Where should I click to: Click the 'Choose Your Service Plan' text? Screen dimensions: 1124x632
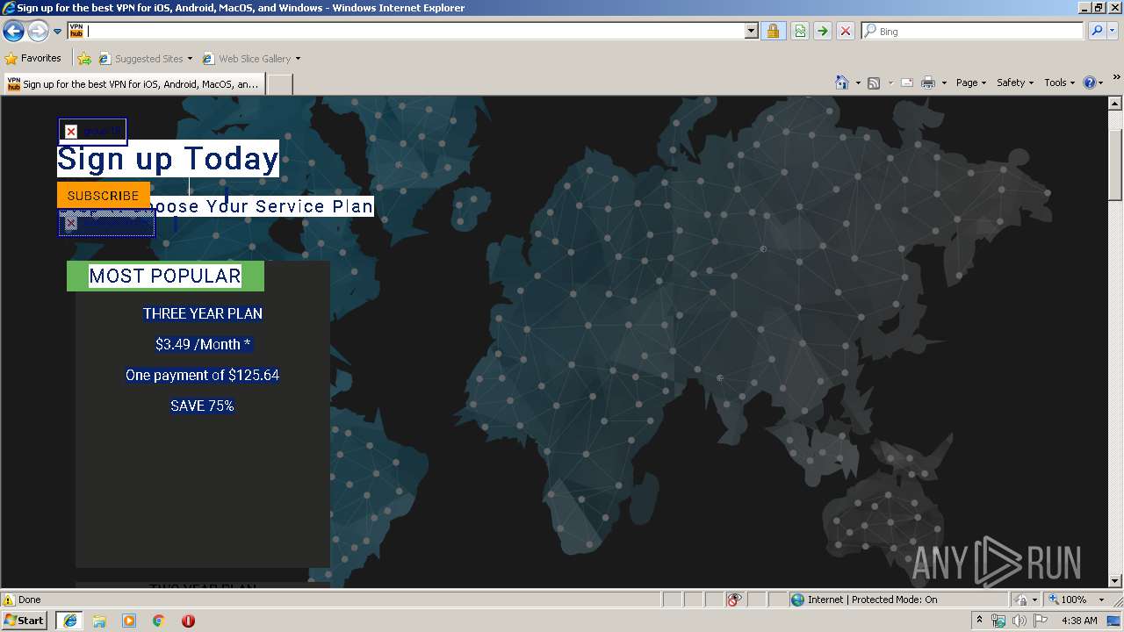(262, 206)
